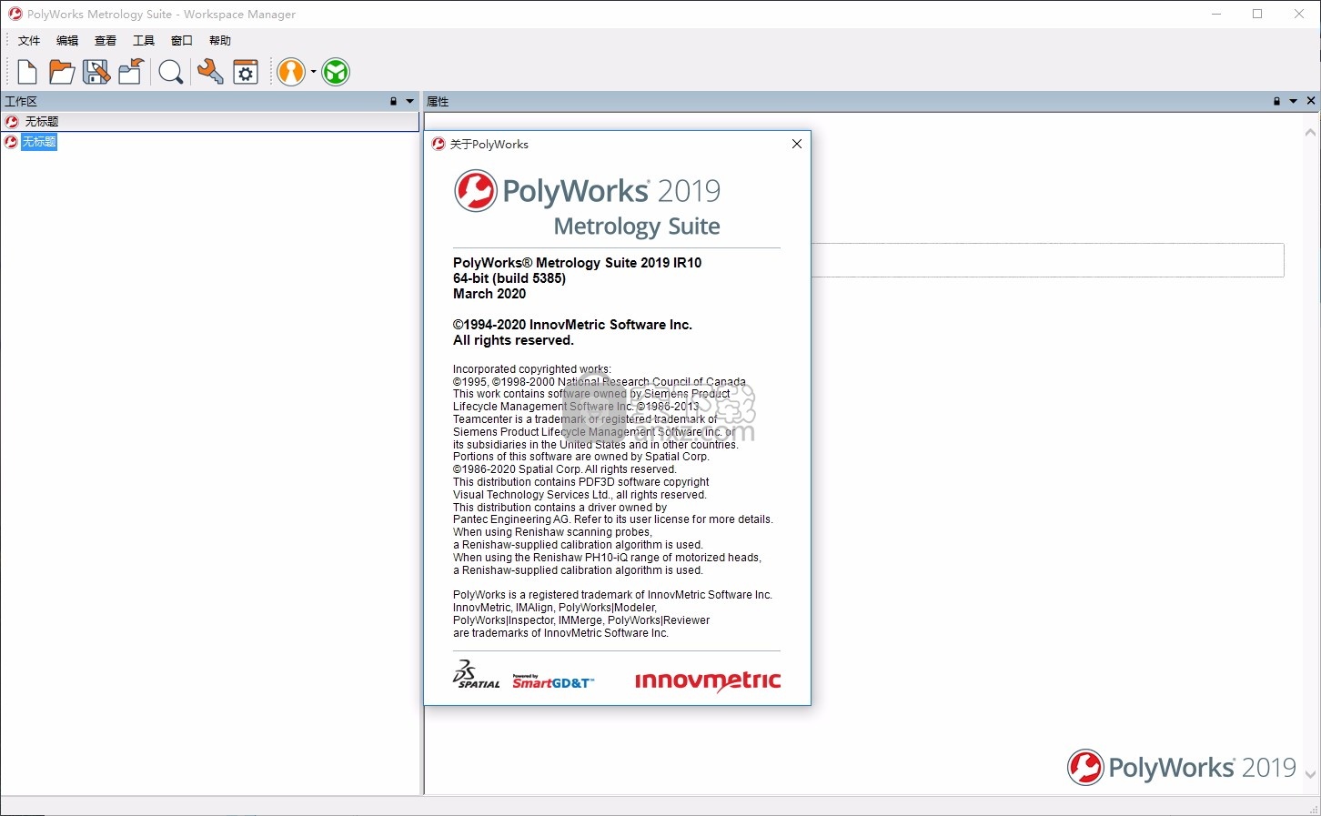Save workspace as using the floppy-pencil icon
This screenshot has width=1321, height=816.
(x=96, y=72)
